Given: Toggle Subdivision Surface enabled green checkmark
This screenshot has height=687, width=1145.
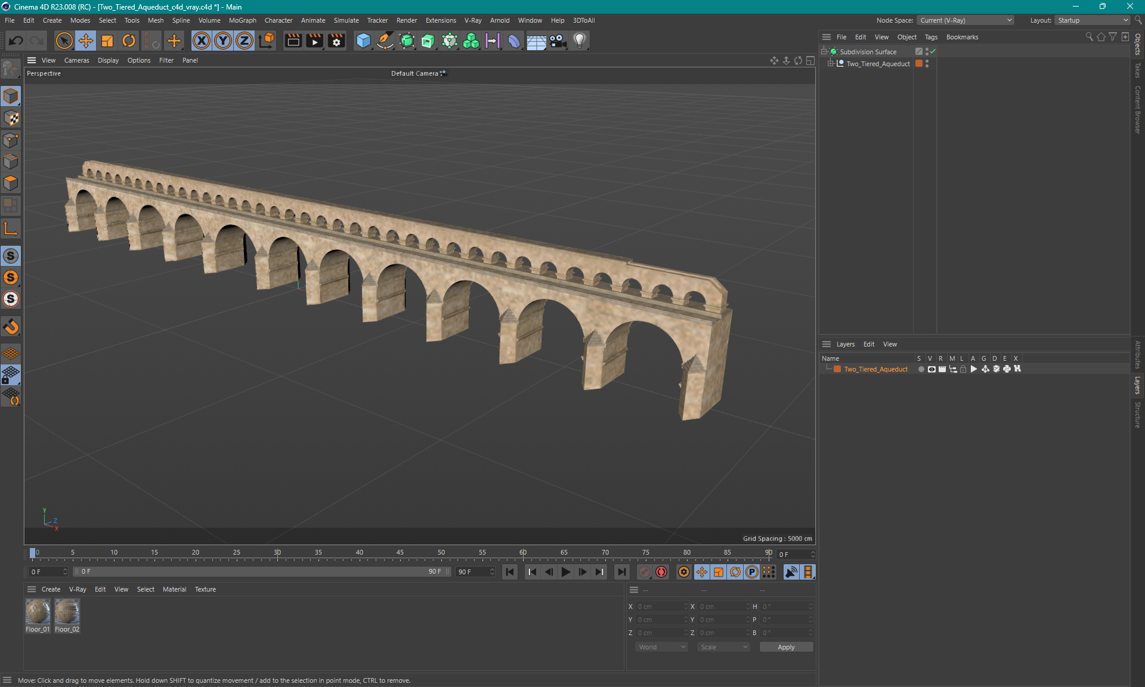Looking at the screenshot, I should click(933, 52).
